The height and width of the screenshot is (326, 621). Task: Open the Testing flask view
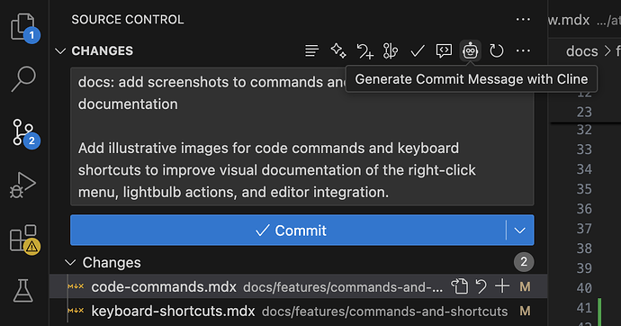23,291
